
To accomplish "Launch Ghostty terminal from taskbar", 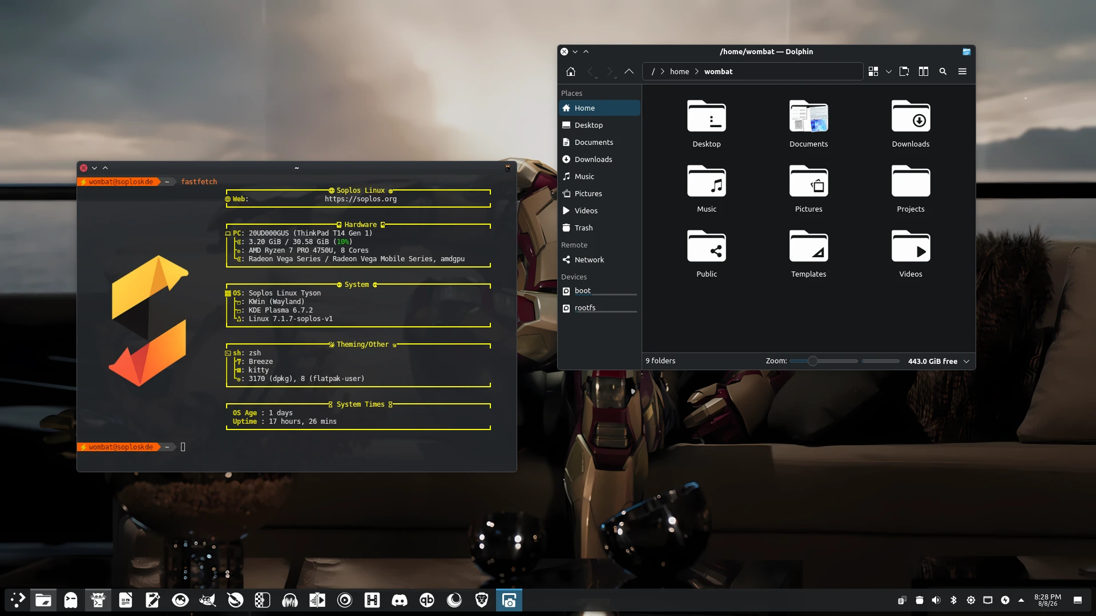I will pyautogui.click(x=71, y=600).
